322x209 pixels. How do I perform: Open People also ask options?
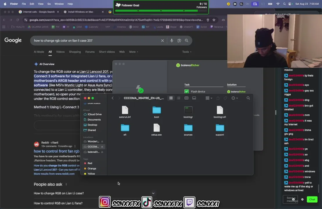point(66,184)
